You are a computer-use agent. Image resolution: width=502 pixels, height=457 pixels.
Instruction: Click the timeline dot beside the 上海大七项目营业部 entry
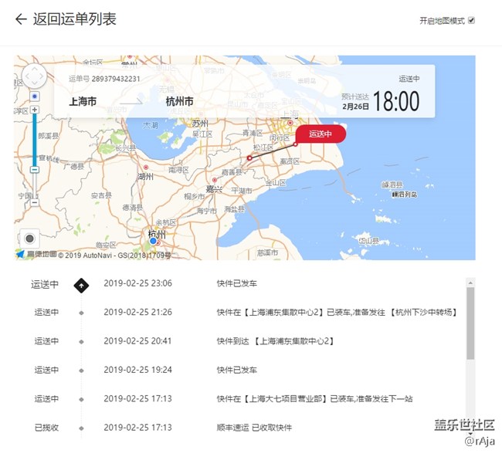(81, 399)
